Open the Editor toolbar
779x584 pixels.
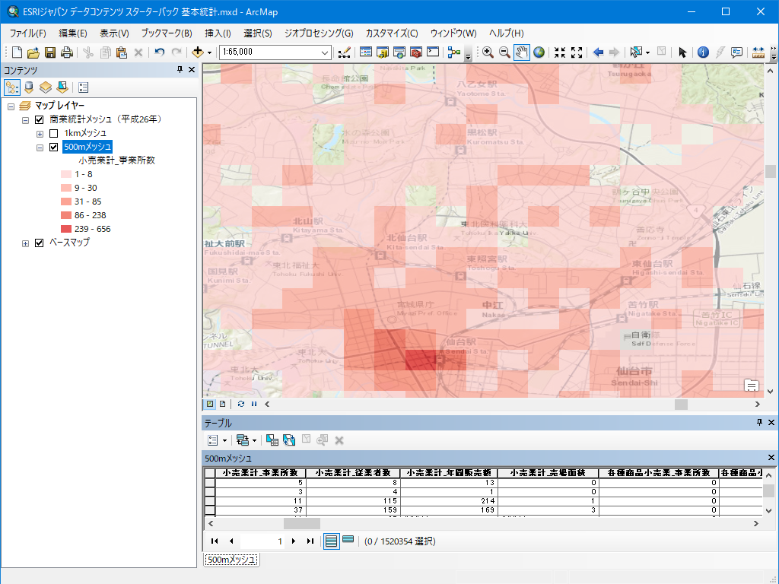click(x=345, y=52)
